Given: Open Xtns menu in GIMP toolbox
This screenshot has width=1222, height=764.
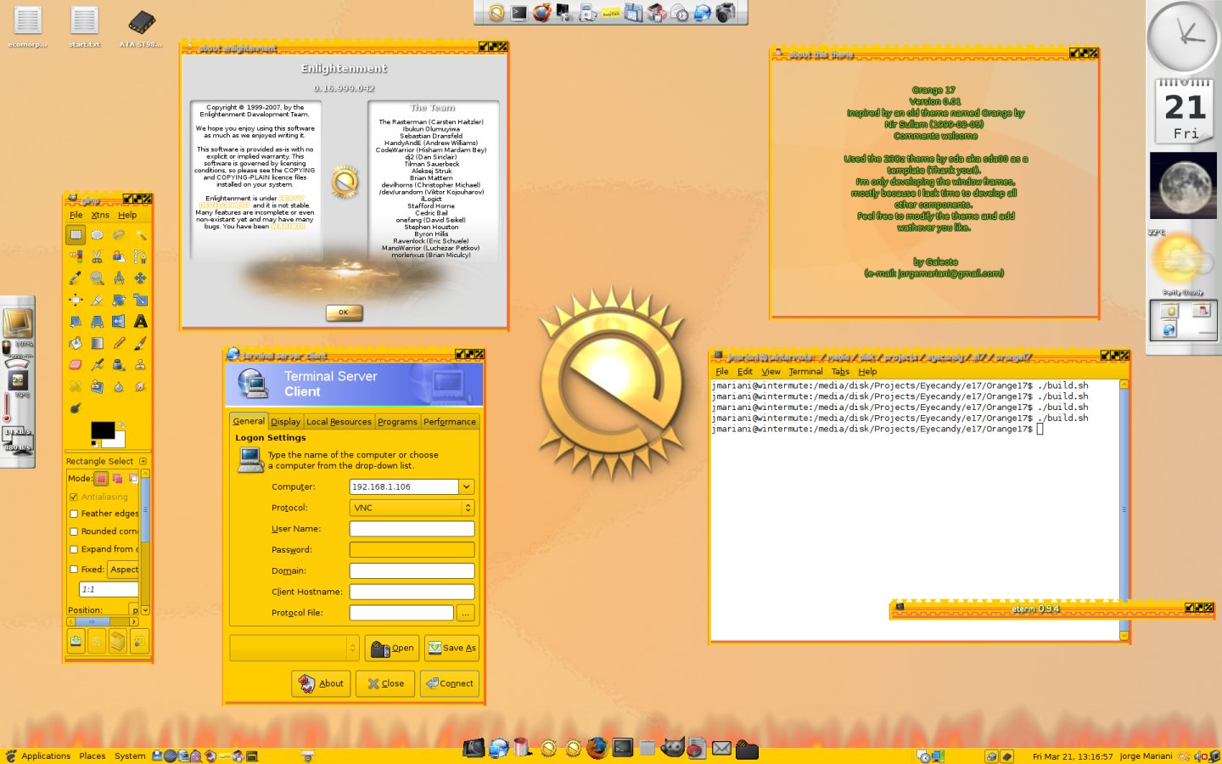Looking at the screenshot, I should 100,215.
